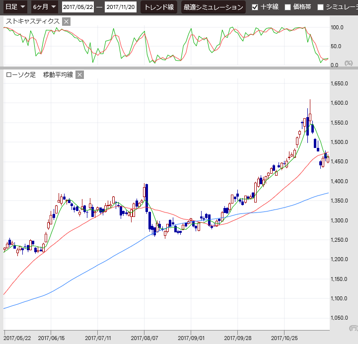Open the 日足 timeframe dropdown
This screenshot has width=358, height=344.
[x=15, y=7]
